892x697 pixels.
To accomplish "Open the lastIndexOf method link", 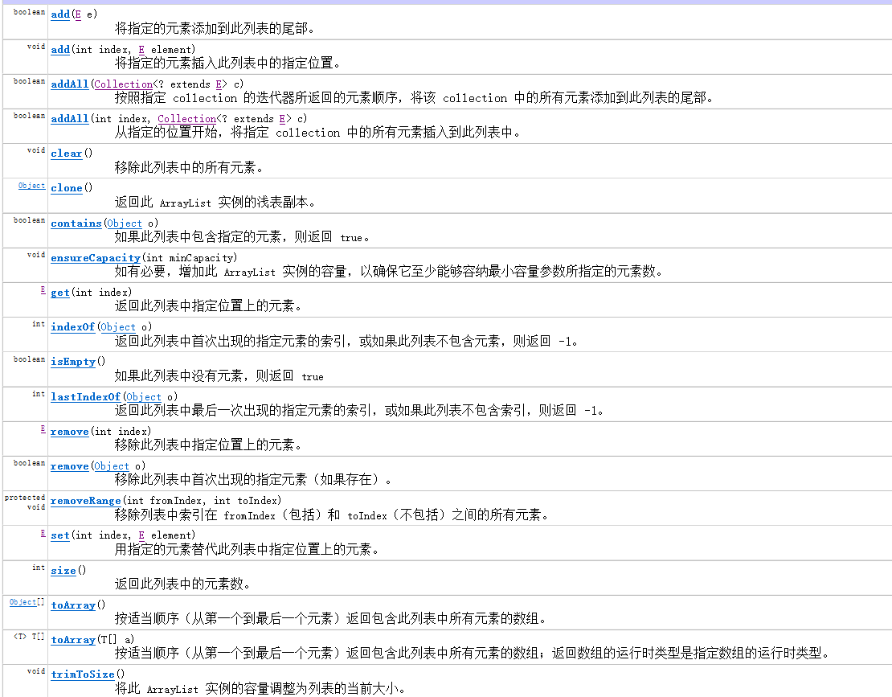I will click(85, 397).
